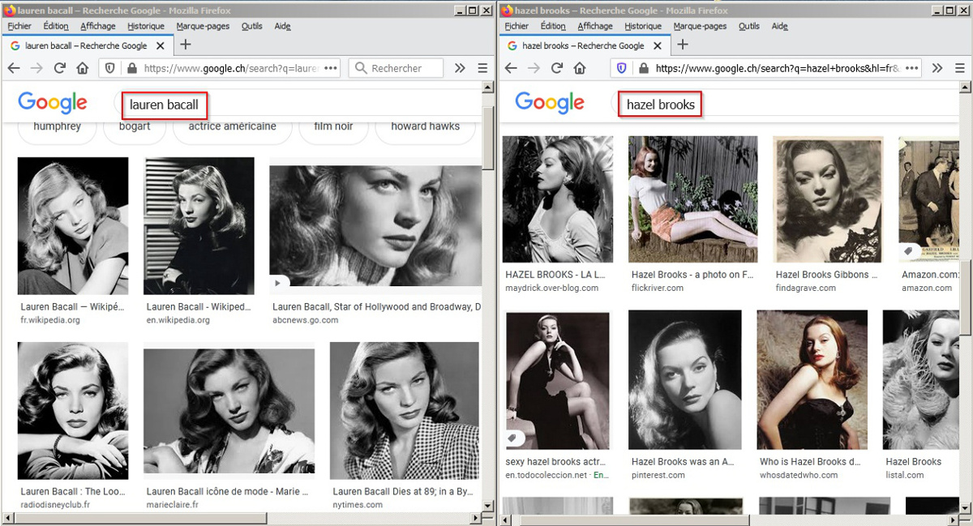Open Marque-pages menu in lauren bacall window

[203, 26]
